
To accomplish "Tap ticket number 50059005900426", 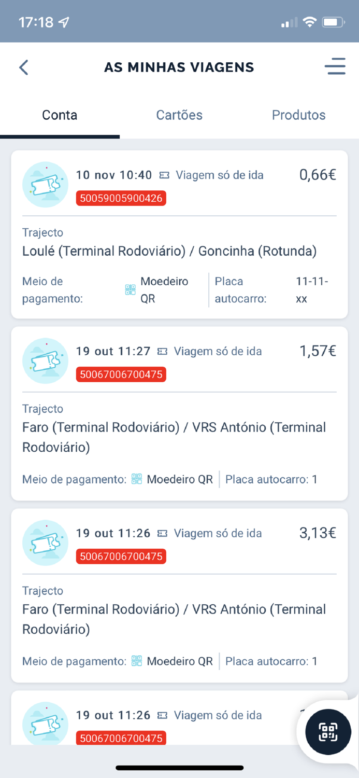I will 121,198.
